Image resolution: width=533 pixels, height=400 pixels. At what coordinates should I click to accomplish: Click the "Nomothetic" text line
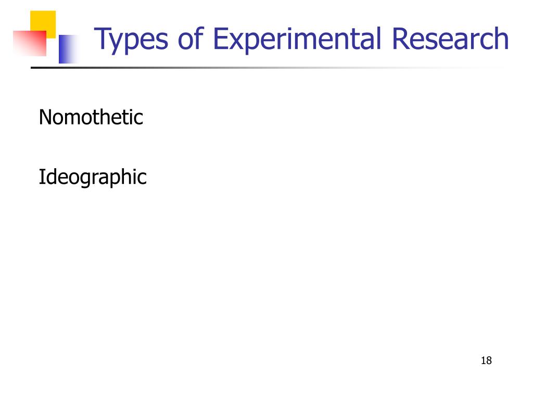(x=91, y=117)
